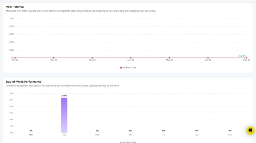Click the May 20 date label

pyautogui.click(x=15, y=60)
